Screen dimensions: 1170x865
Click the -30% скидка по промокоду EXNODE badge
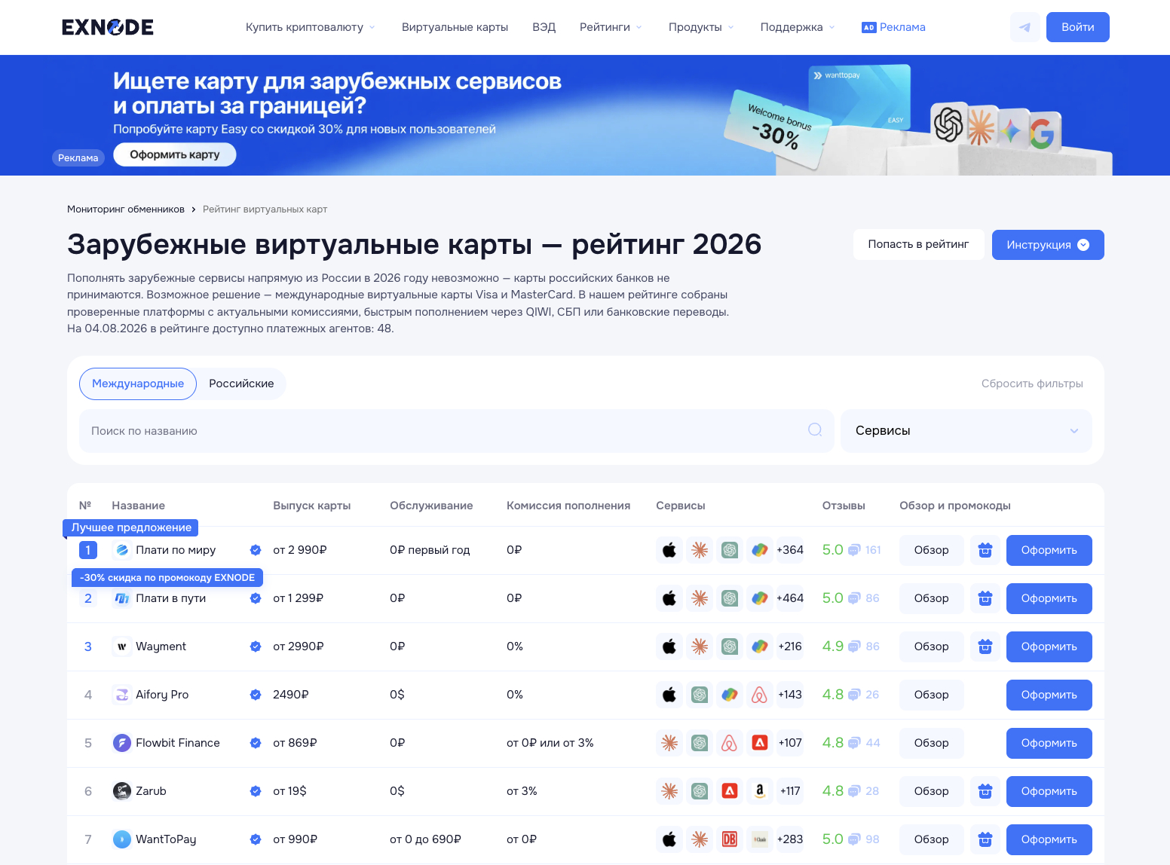[x=167, y=578]
